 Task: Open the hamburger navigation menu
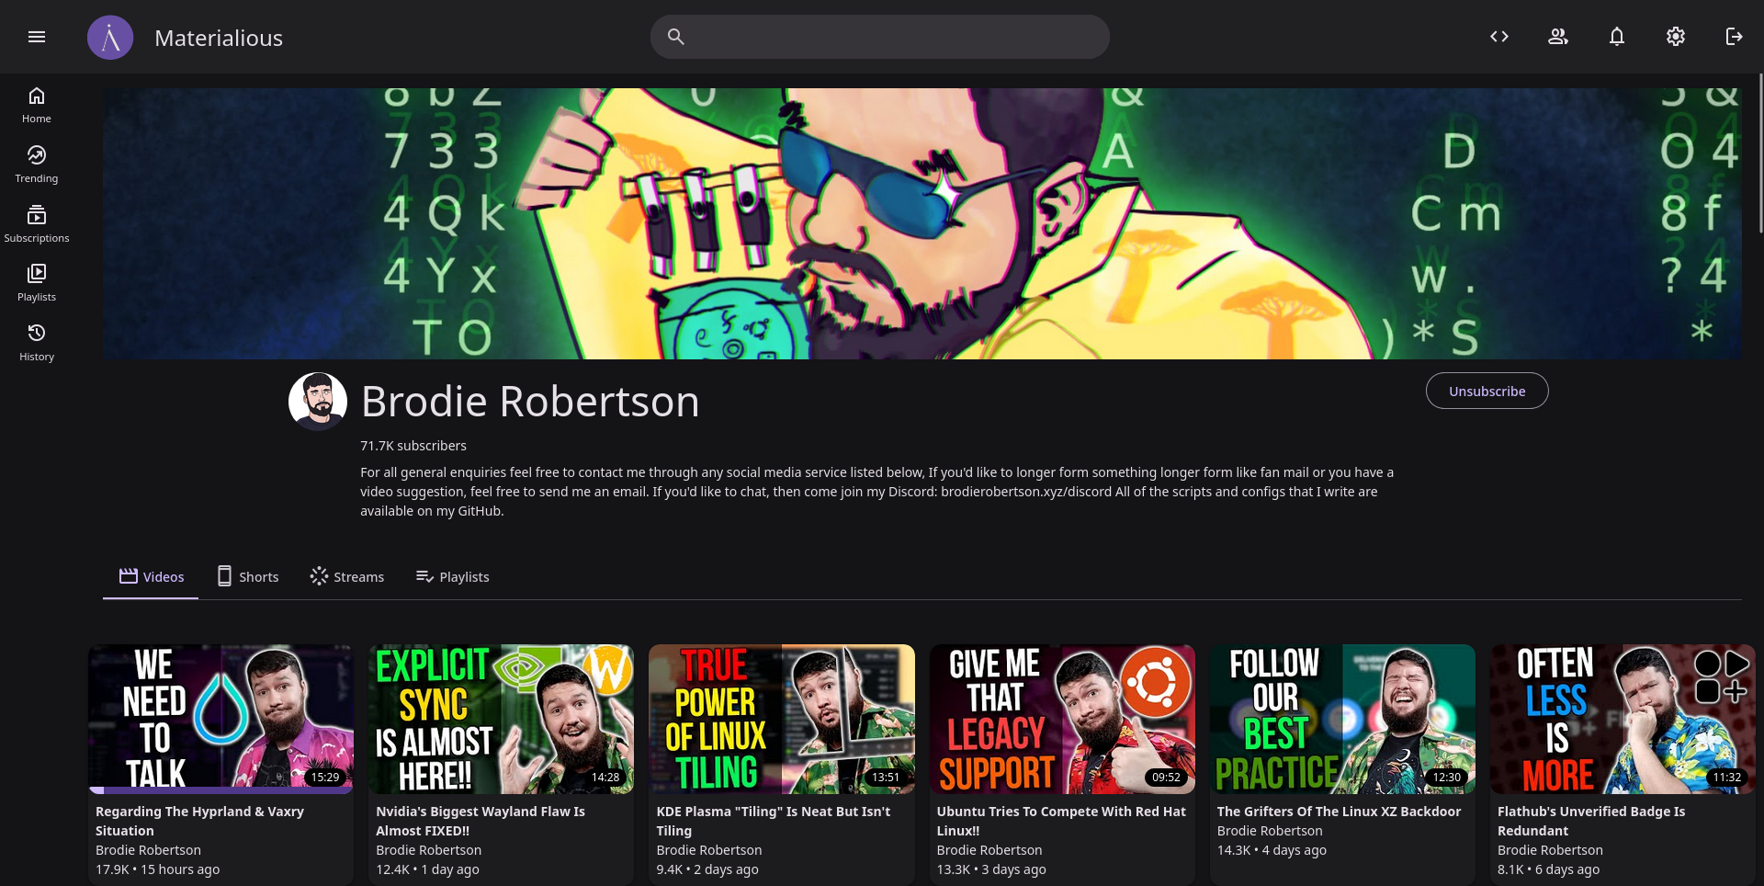pyautogui.click(x=37, y=37)
